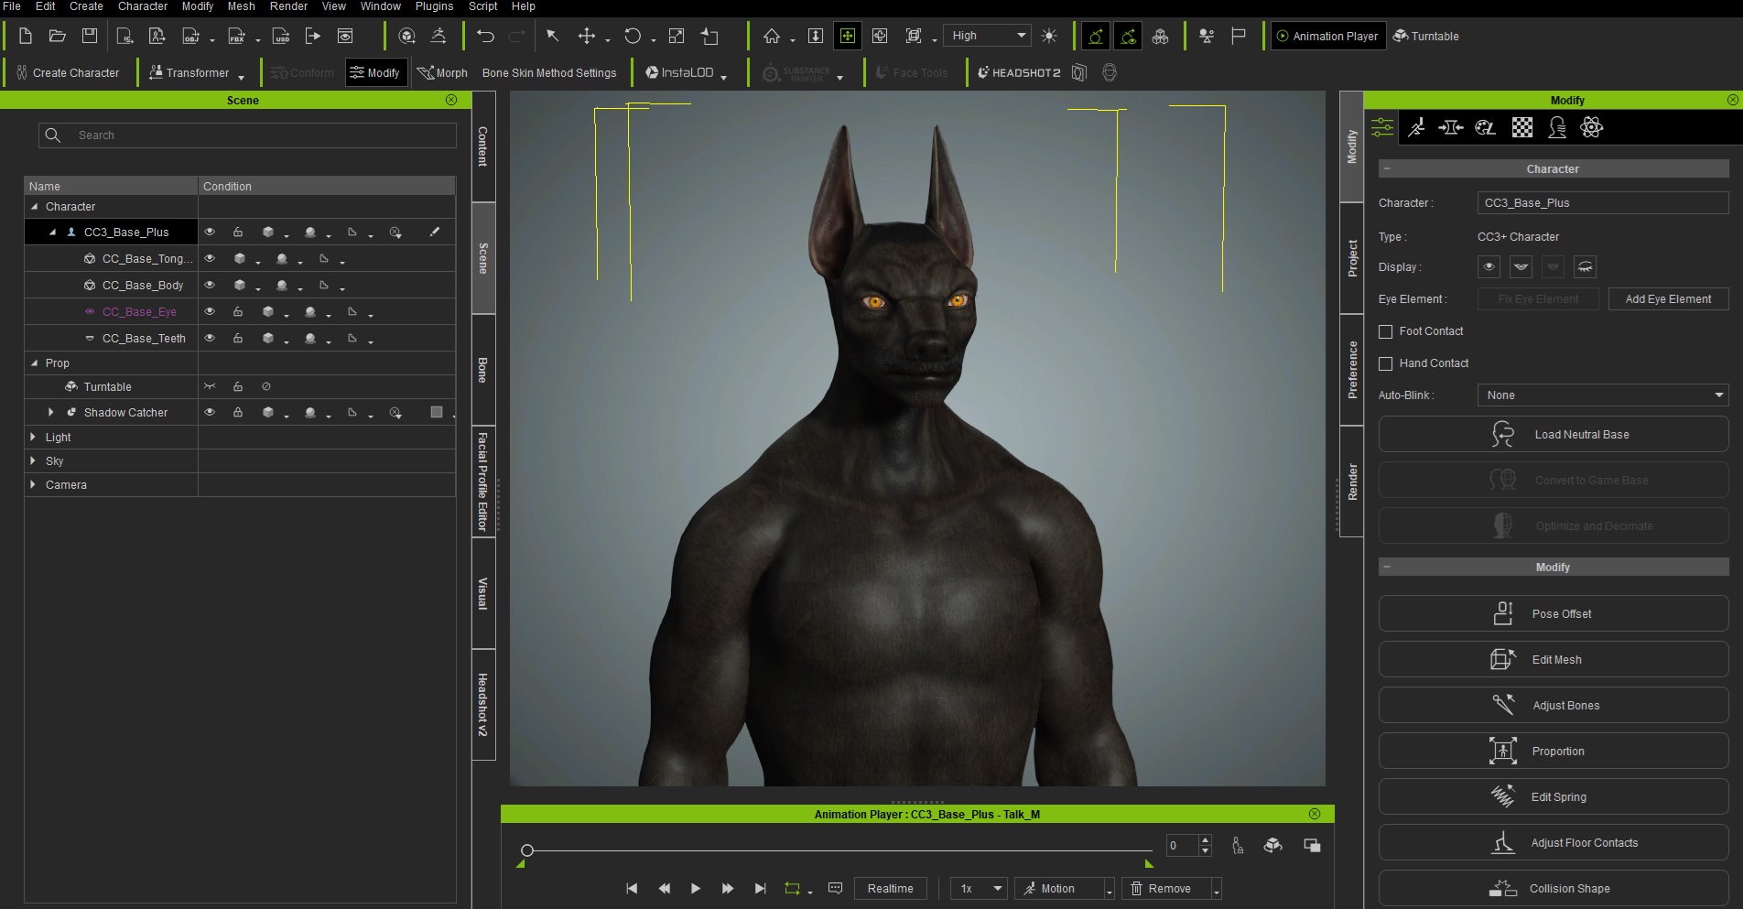
Task: Open the playback speed 1x dropdown
Action: pos(979,889)
